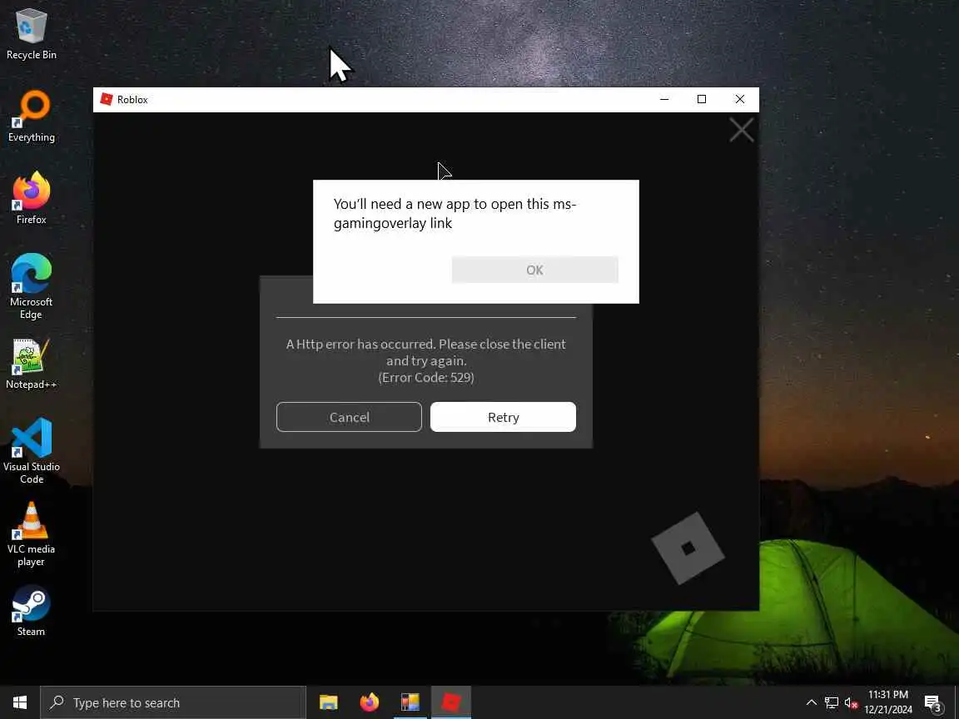Select the Steam desktop shortcut
This screenshot has width=959, height=719.
[x=31, y=611]
